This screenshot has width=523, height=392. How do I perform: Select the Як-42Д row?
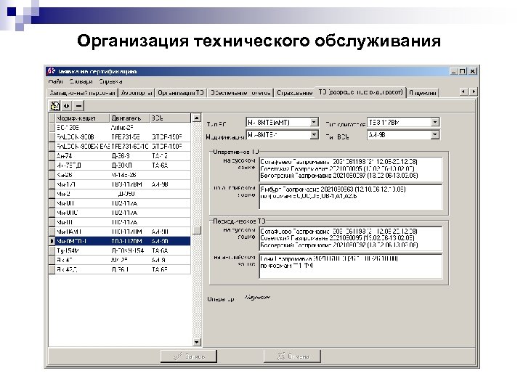click(120, 269)
